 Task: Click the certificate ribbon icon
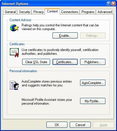coord(14,53)
